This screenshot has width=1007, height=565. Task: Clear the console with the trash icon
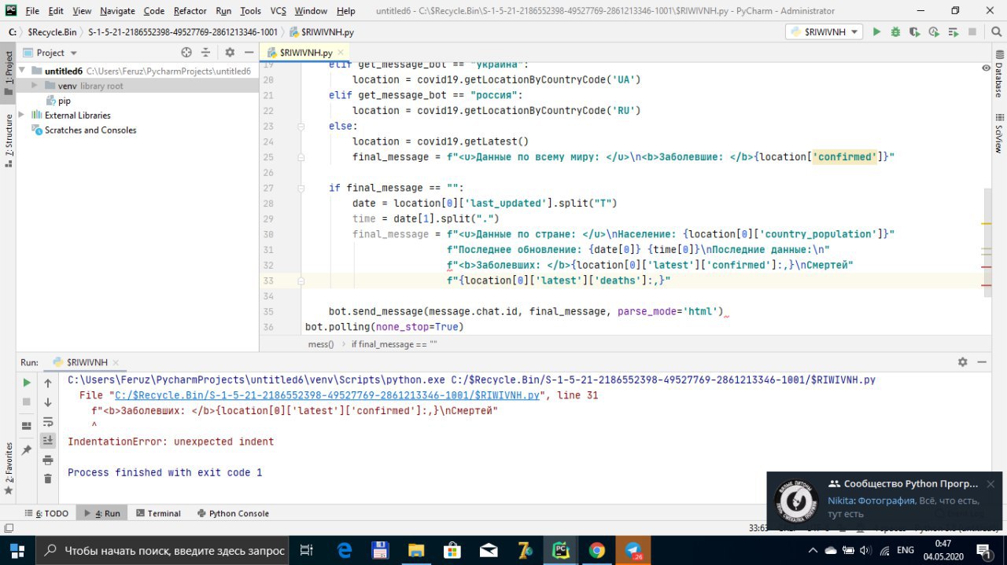click(48, 479)
